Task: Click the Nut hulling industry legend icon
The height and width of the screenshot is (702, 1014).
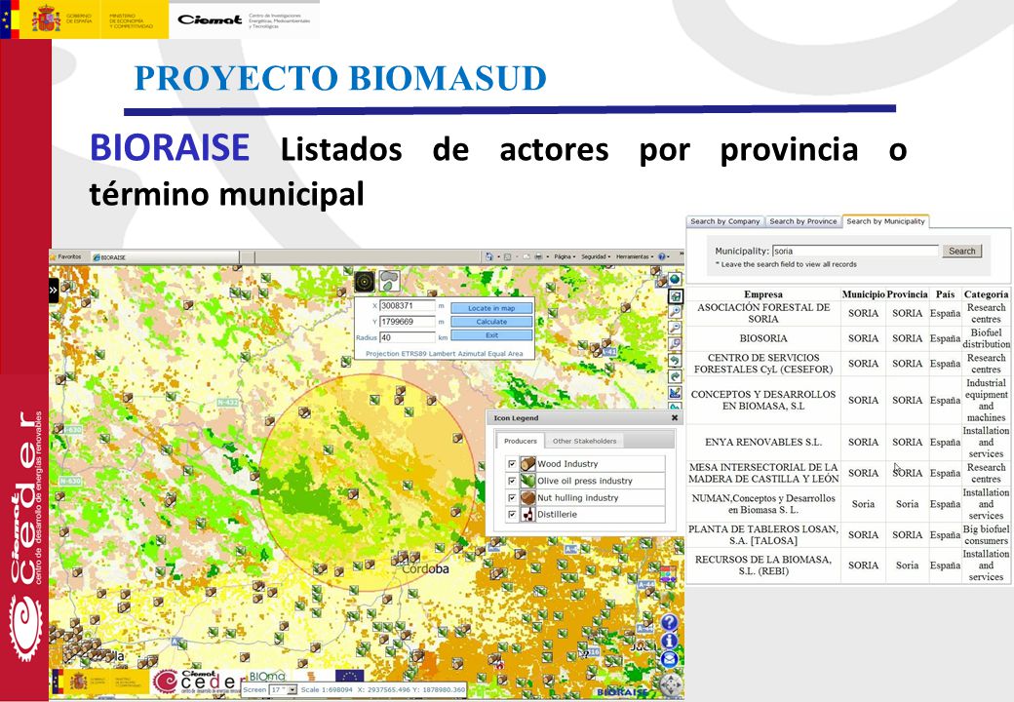Action: (527, 497)
